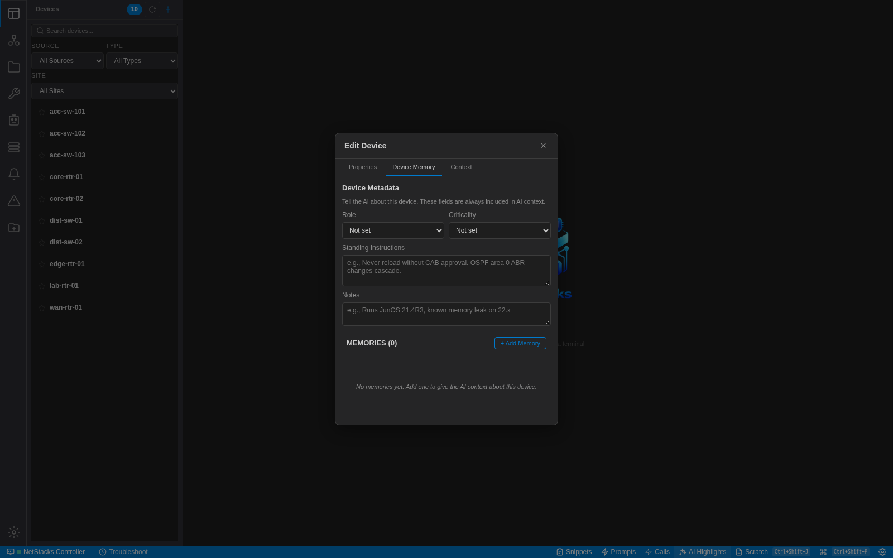Open Prompts in the status bar
The height and width of the screenshot is (558, 893).
click(x=618, y=552)
